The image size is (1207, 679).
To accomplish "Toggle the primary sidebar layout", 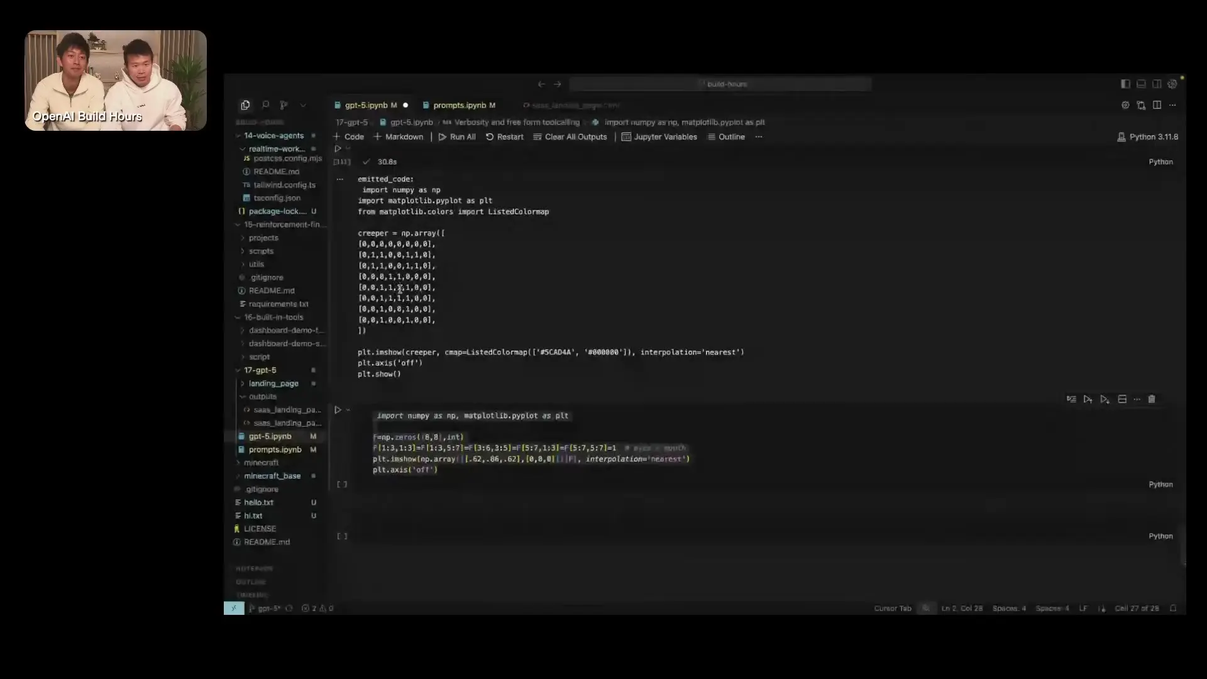I will tap(1125, 84).
